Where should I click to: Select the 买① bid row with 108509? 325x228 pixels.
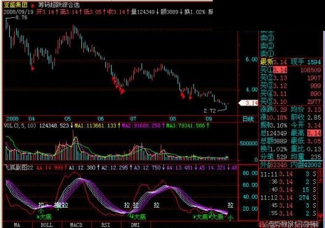click(x=290, y=70)
